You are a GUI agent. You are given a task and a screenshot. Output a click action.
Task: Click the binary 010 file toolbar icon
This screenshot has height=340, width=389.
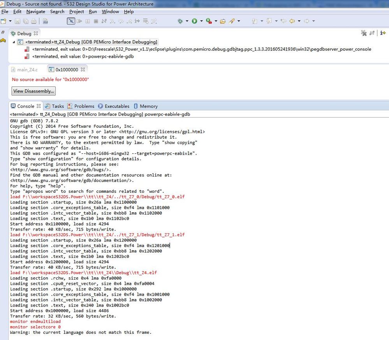tap(46, 21)
